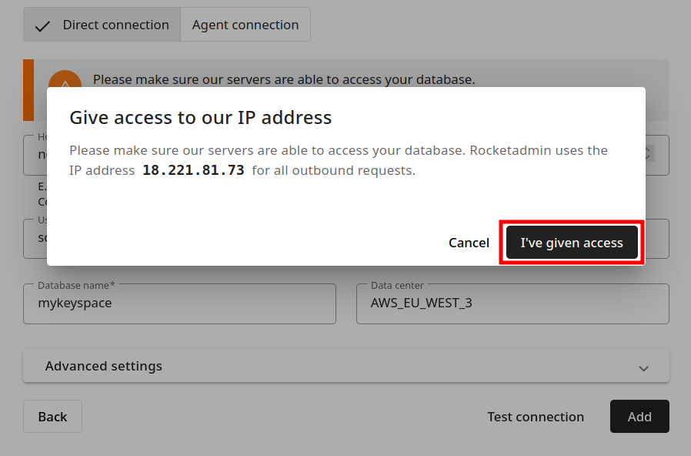The image size is (691, 456).
Task: Focus the Data center field
Action: pos(512,303)
